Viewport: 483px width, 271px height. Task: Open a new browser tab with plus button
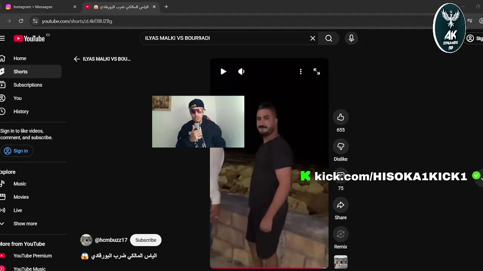point(166,7)
